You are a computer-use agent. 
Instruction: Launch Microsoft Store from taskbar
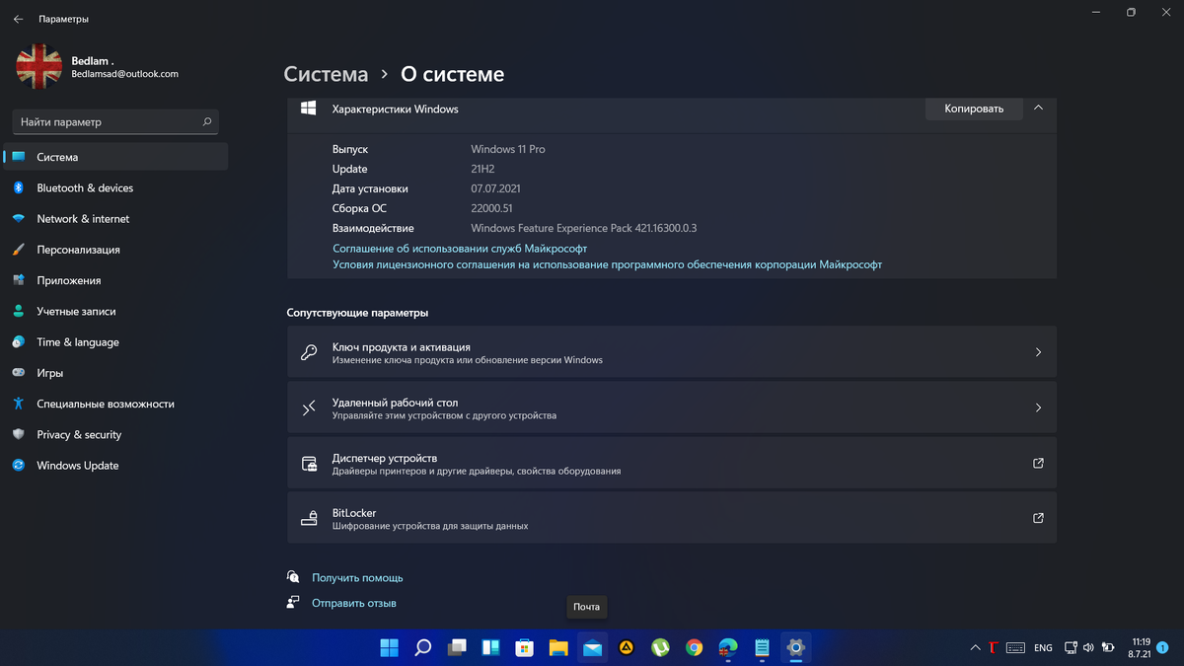525,648
